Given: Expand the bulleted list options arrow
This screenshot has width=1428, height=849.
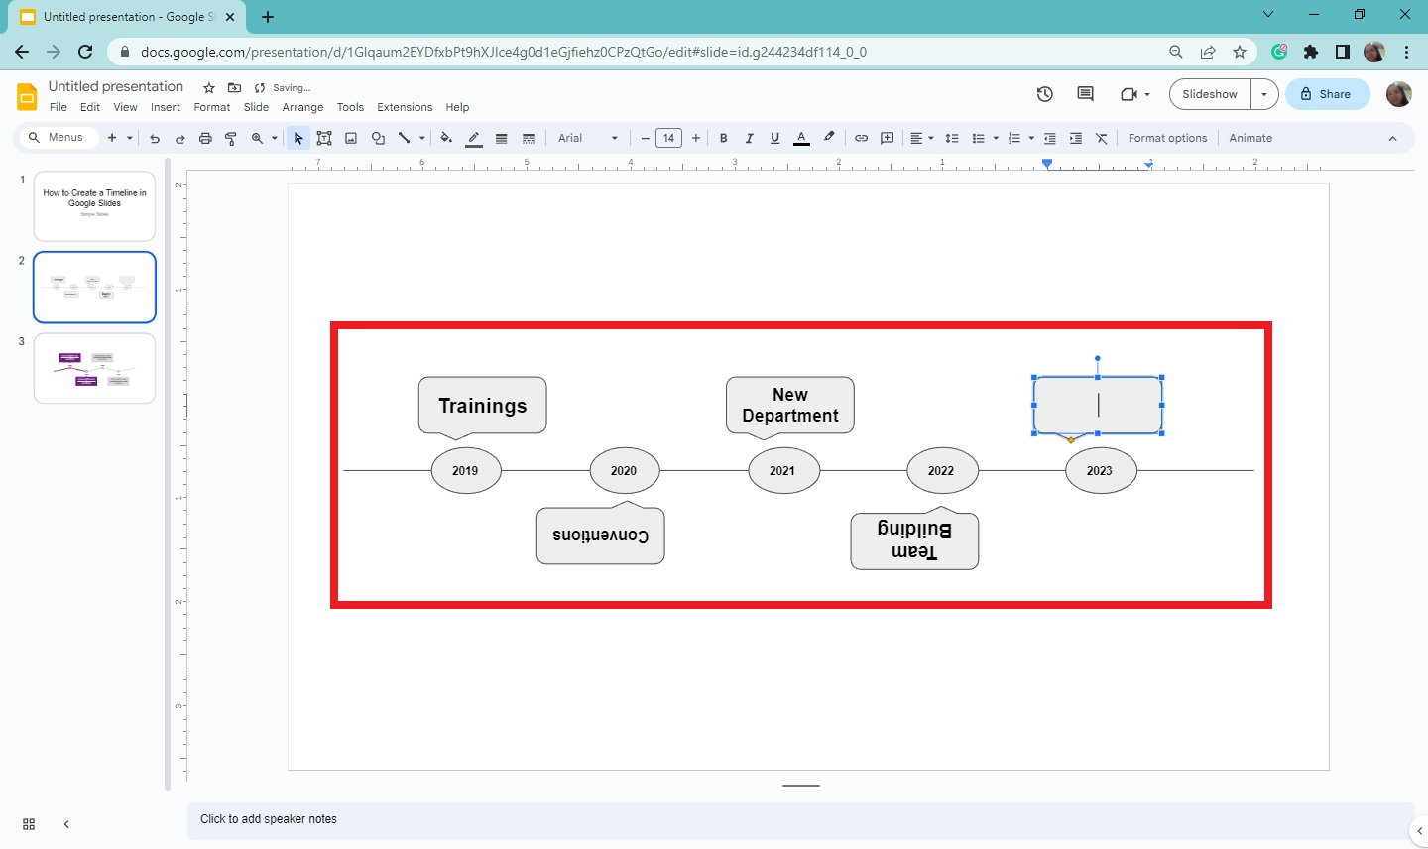Looking at the screenshot, I should click(x=996, y=139).
